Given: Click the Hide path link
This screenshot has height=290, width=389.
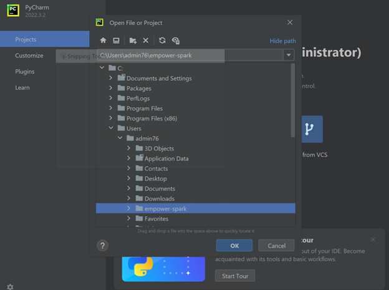Looking at the screenshot, I should pos(283,41).
